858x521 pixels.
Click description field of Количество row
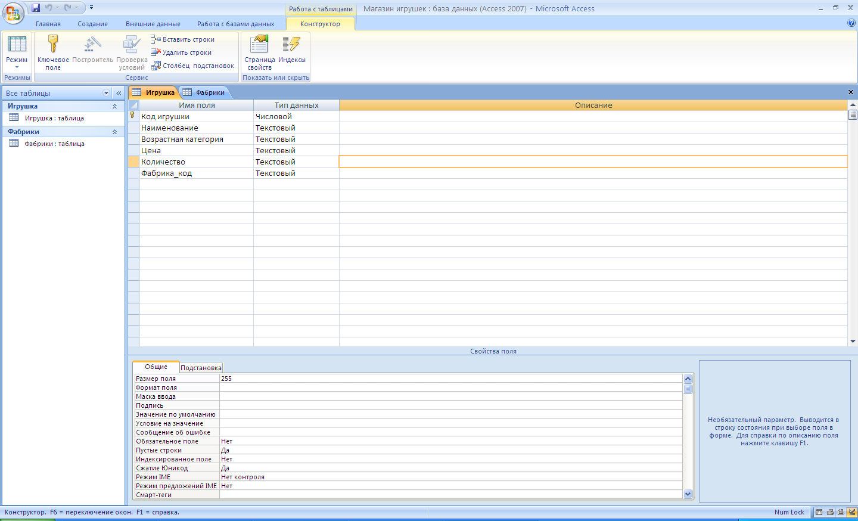click(593, 162)
